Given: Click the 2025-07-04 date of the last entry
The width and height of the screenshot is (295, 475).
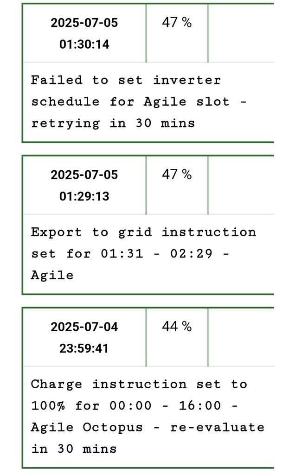Looking at the screenshot, I should point(84,327).
